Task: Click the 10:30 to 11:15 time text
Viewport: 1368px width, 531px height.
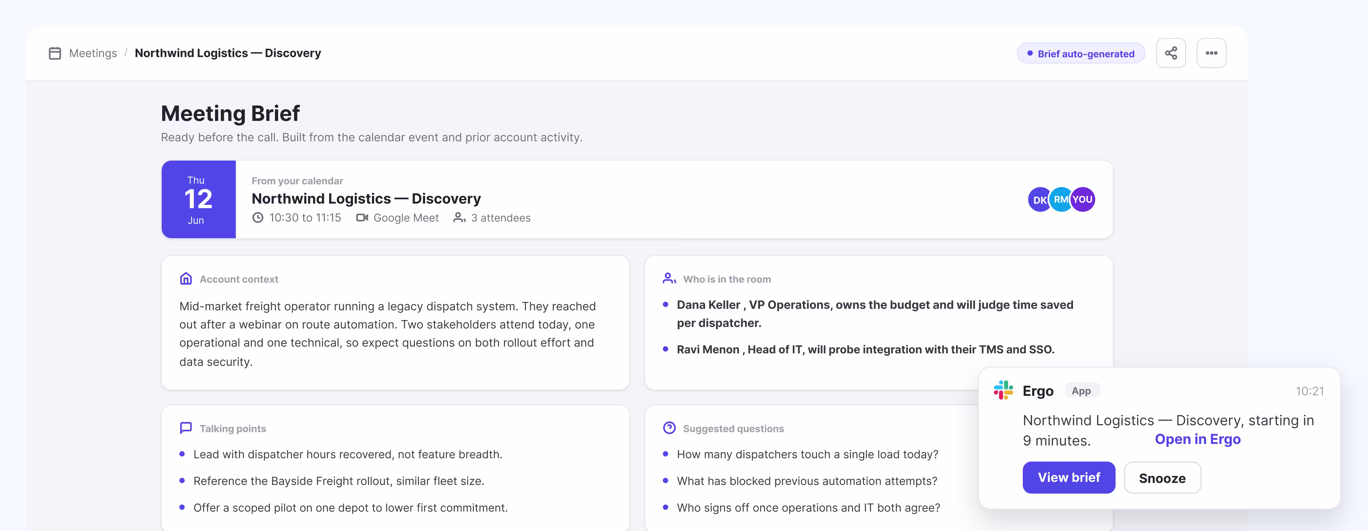Action: (305, 218)
